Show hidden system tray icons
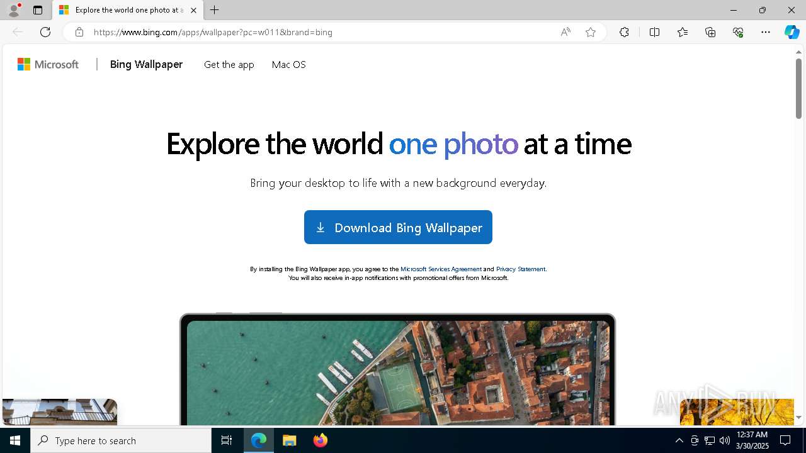806x453 pixels. pyautogui.click(x=679, y=440)
